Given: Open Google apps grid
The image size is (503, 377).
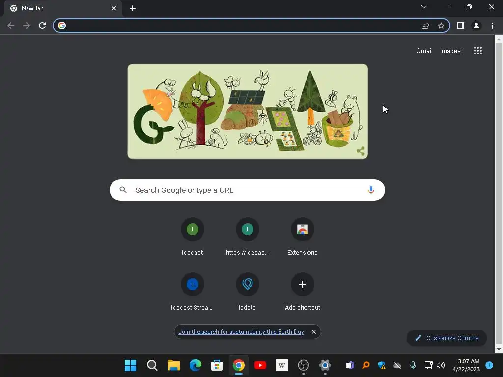Looking at the screenshot, I should point(478,51).
